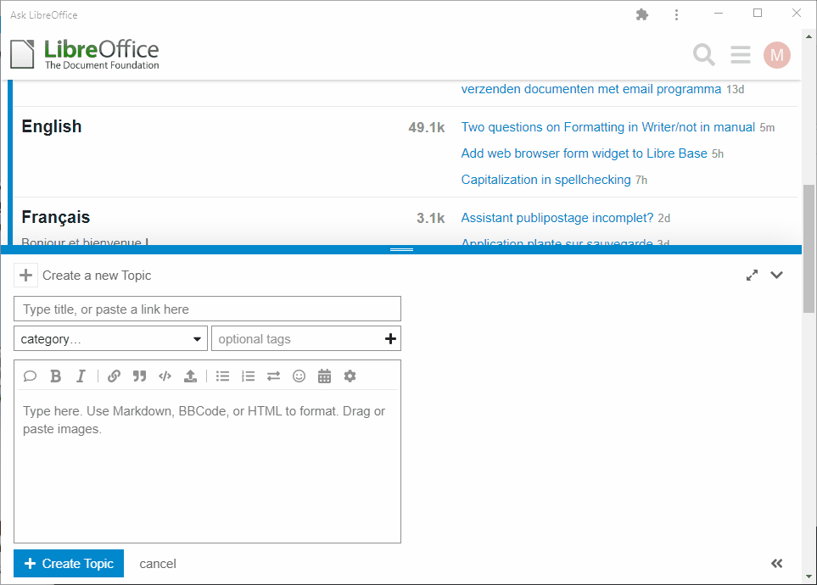The image size is (817, 585).
Task: Open 'Two questions on Formatting in Writer' topic
Action: click(608, 127)
